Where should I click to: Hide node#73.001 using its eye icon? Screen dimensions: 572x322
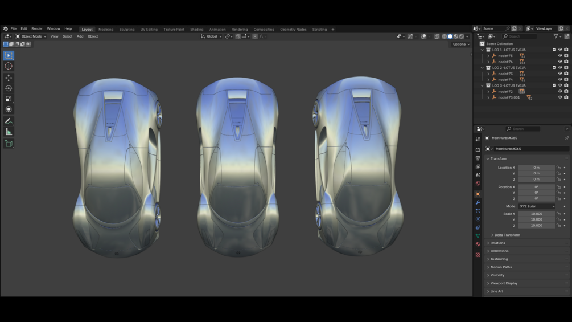[x=560, y=97]
